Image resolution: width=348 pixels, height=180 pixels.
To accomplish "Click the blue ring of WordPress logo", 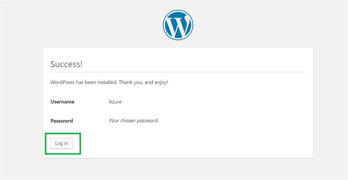I will [164, 24].
